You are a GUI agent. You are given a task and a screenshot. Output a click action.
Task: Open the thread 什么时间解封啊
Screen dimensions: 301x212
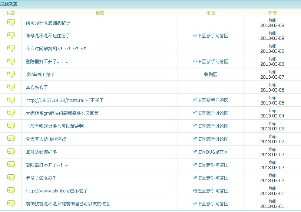(x=56, y=49)
